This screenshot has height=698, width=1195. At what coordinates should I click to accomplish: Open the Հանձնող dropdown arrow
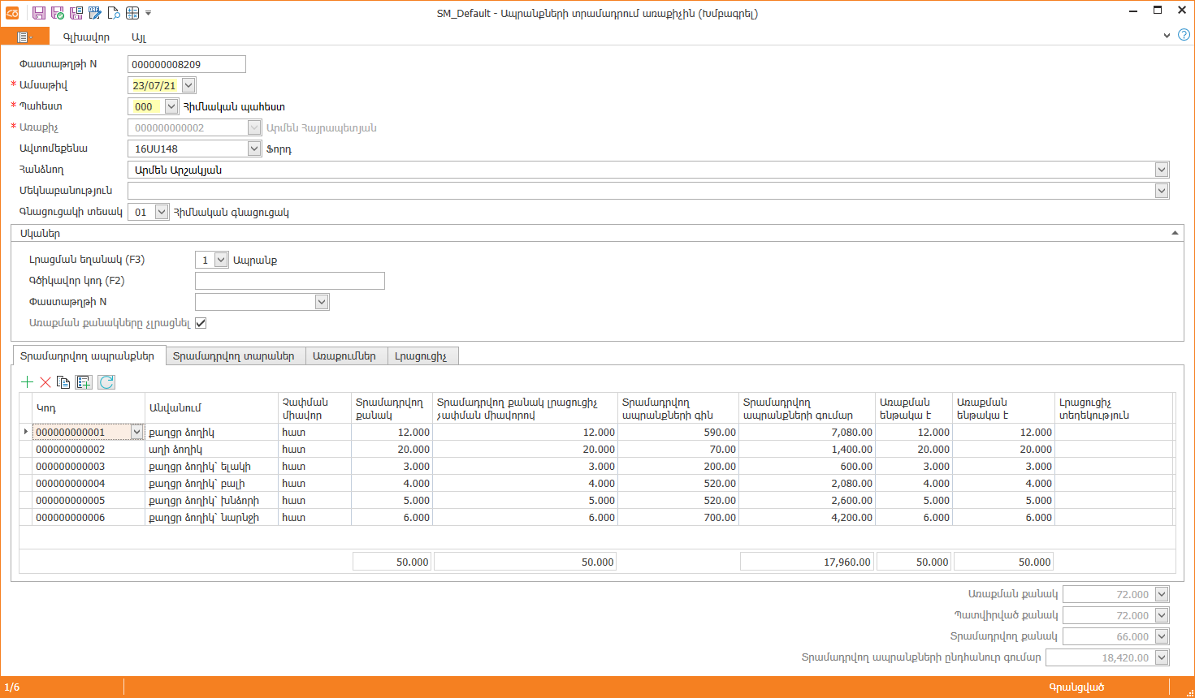coord(1162,170)
